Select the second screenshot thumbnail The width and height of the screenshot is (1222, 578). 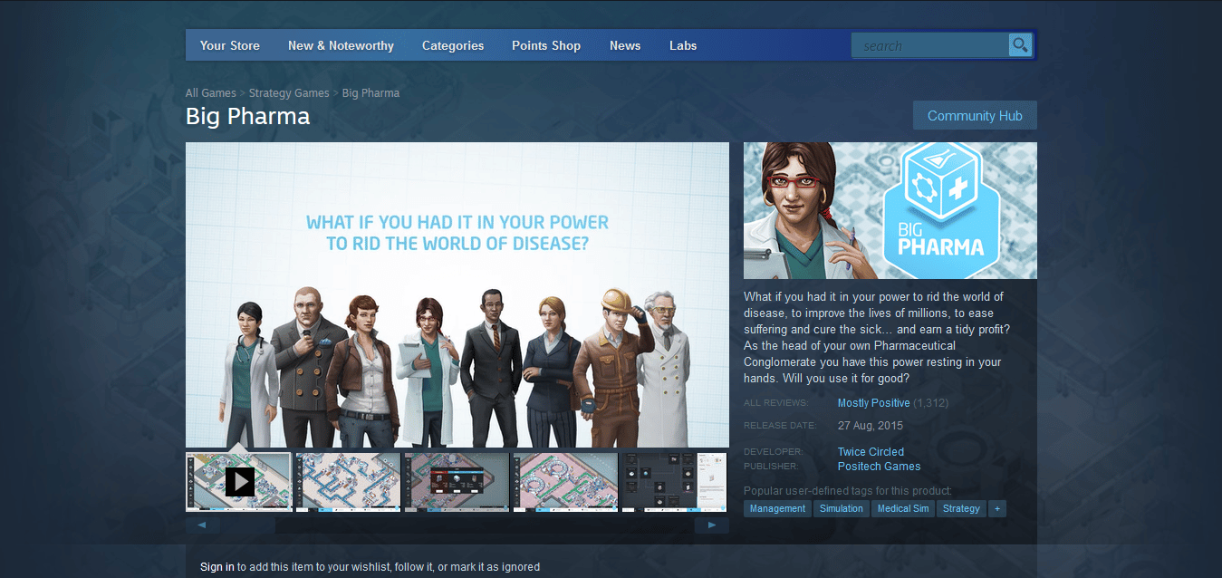(348, 482)
